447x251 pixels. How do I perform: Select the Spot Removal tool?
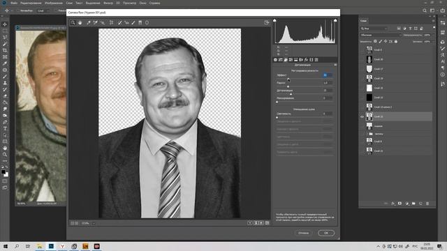119,23
